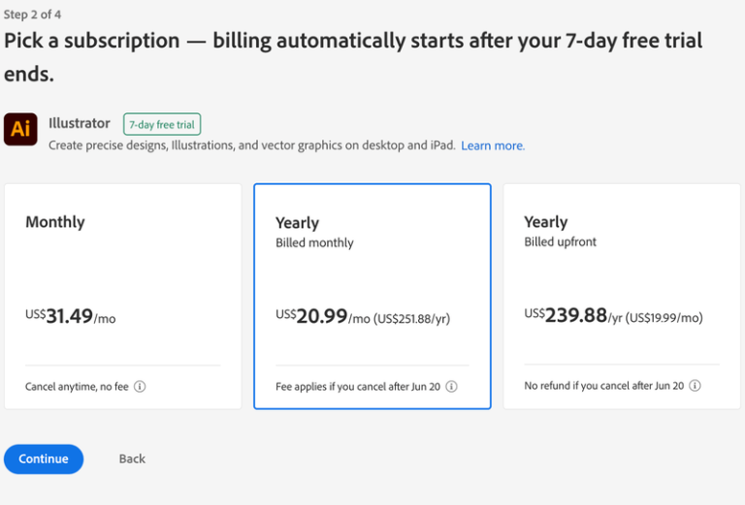This screenshot has height=505, width=745.
Task: Click the '7-day free trial' badge
Action: tap(162, 124)
